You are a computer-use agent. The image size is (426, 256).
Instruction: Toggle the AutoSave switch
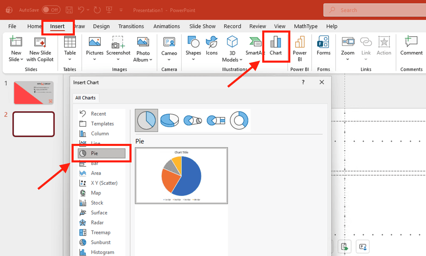click(51, 10)
